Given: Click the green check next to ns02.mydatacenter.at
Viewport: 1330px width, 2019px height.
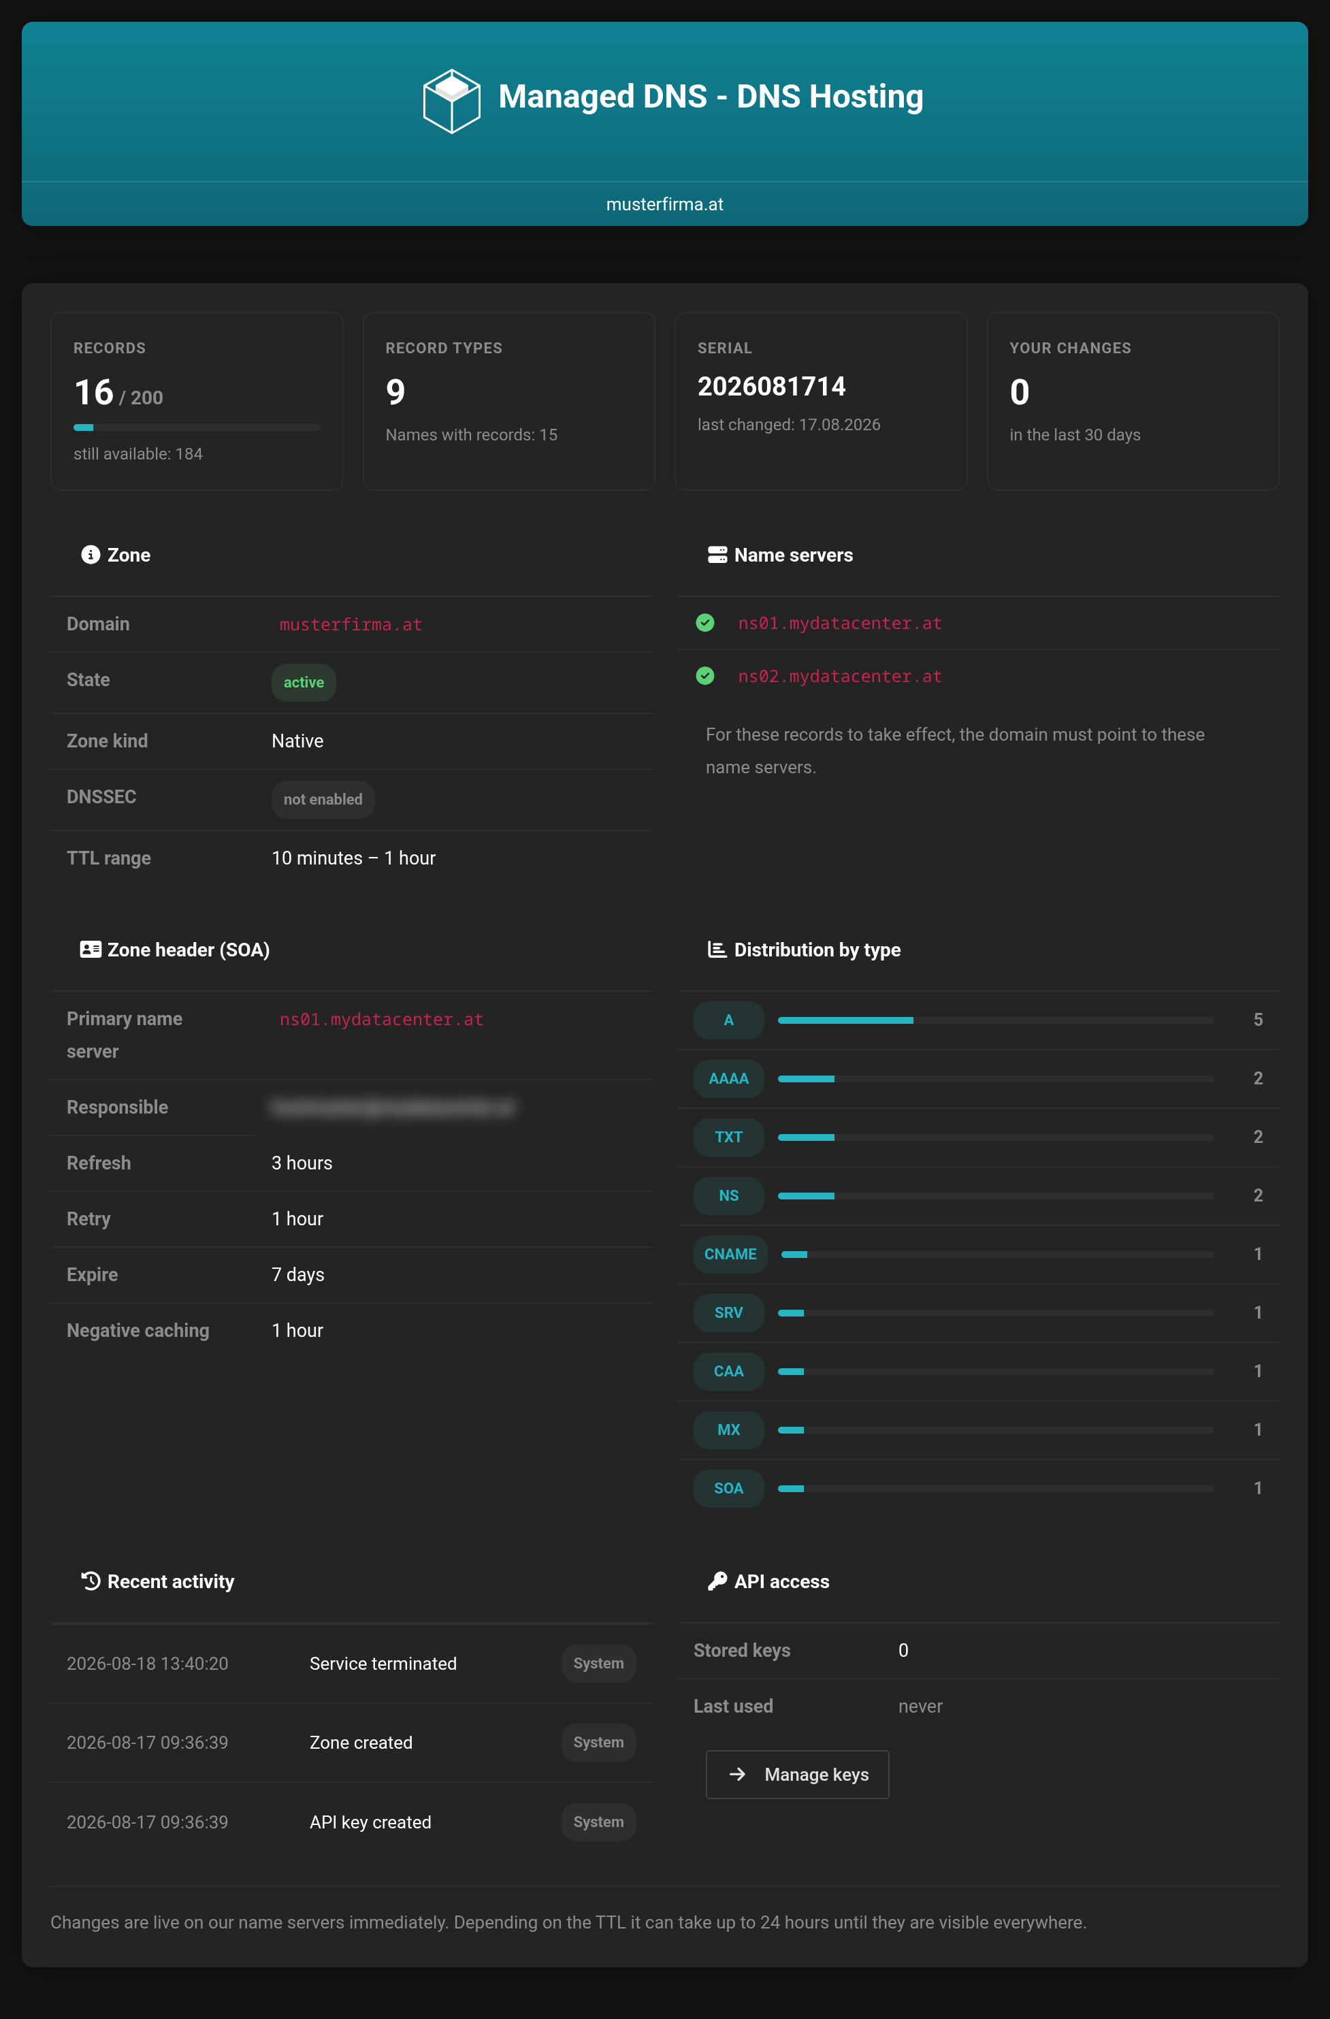Looking at the screenshot, I should [705, 676].
